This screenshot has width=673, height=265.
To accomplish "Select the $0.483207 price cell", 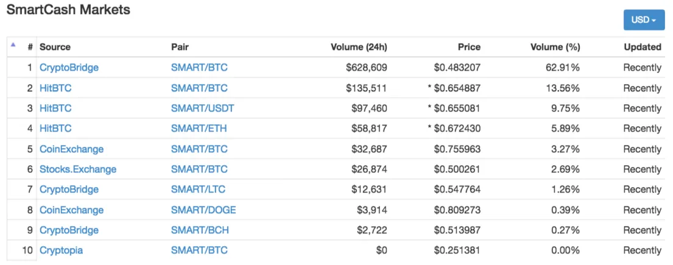I will pos(457,68).
